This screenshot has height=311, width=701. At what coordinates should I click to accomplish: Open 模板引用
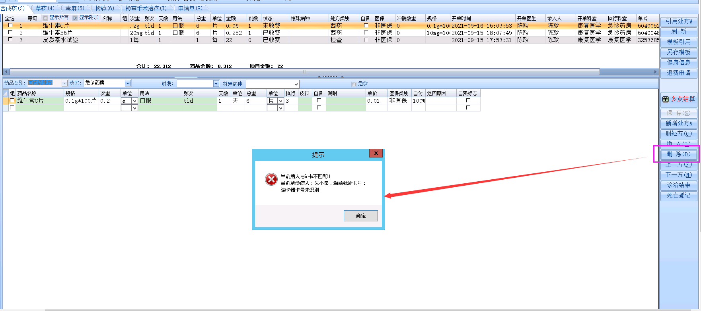tap(679, 42)
